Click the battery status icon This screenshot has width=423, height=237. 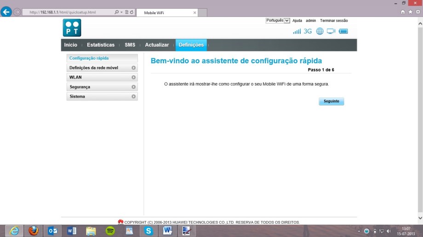pos(343,31)
